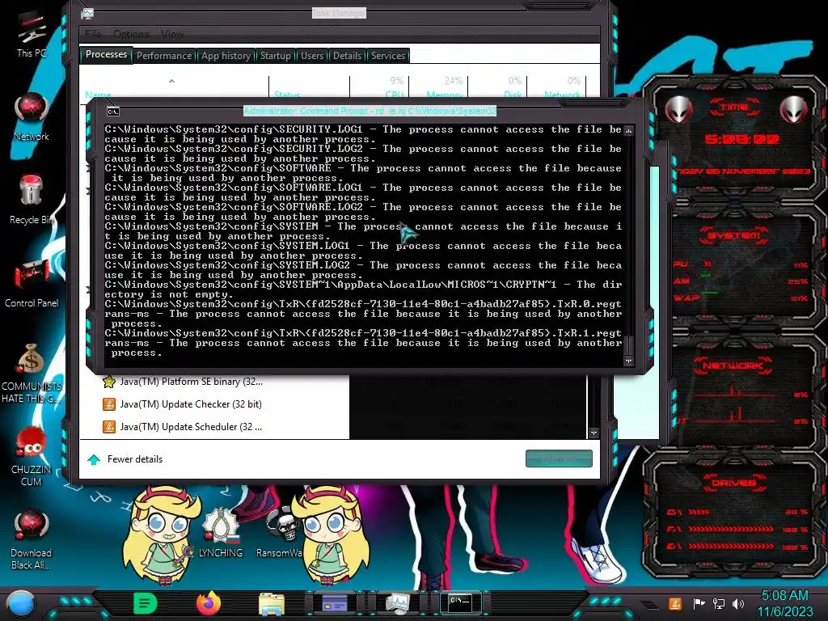The image size is (828, 621).
Task: Switch to the Startup tab
Action: pyautogui.click(x=276, y=56)
